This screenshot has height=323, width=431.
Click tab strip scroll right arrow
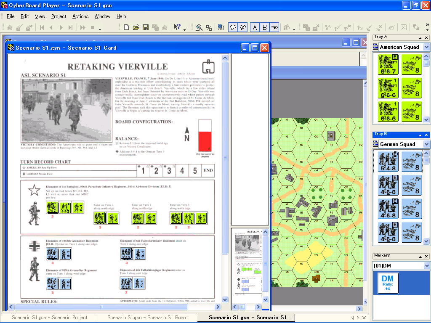click(x=358, y=318)
